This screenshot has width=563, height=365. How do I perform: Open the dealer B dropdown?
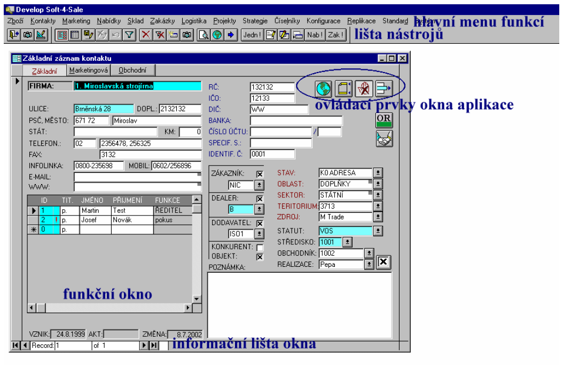point(259,209)
